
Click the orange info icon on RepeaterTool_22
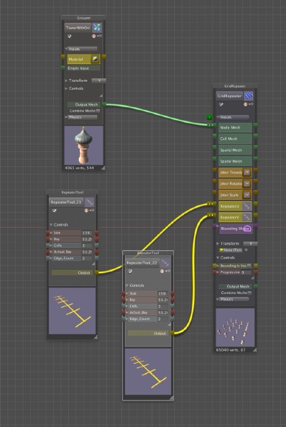pos(162,271)
